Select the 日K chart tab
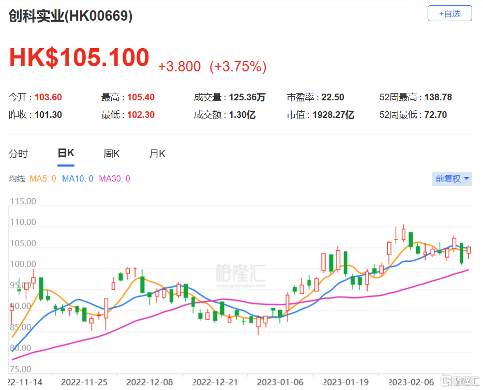The height and width of the screenshot is (390, 483). click(66, 153)
